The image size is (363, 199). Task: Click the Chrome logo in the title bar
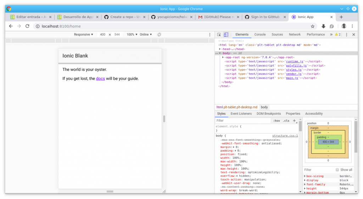click(x=9, y=9)
